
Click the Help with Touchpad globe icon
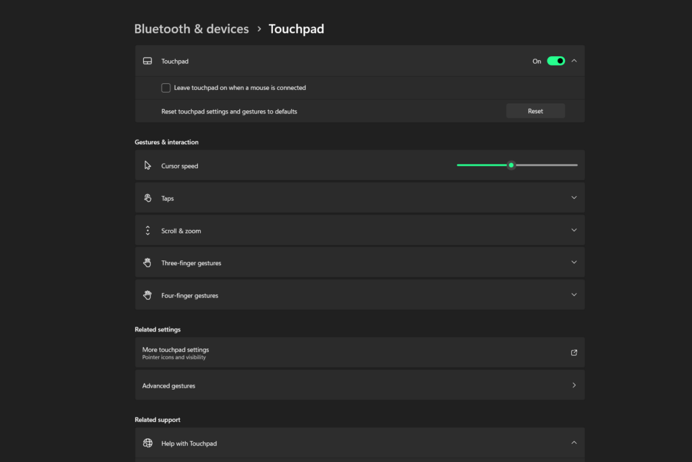[147, 443]
